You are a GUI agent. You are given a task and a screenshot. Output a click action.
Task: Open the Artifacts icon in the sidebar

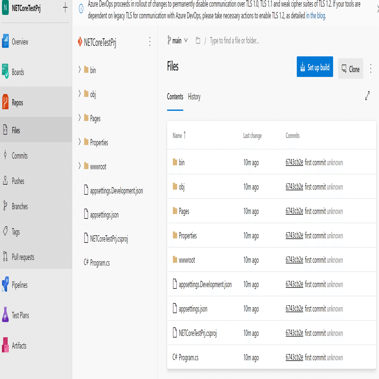click(x=5, y=345)
